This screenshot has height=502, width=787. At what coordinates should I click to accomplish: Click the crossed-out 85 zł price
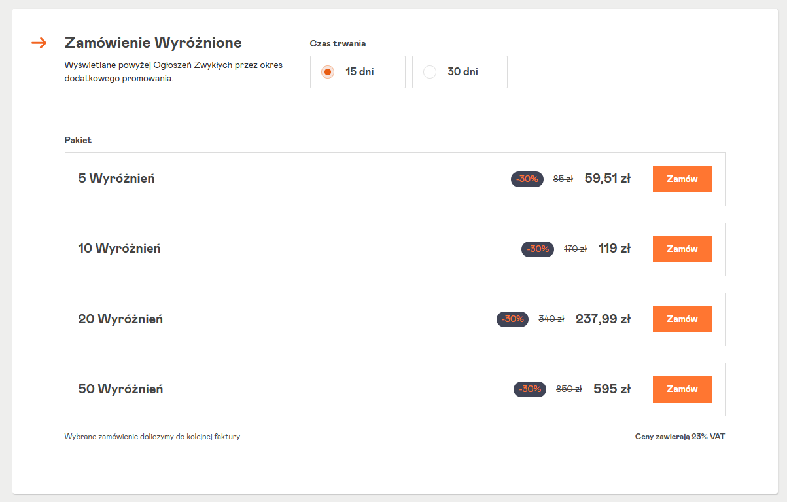(x=563, y=179)
